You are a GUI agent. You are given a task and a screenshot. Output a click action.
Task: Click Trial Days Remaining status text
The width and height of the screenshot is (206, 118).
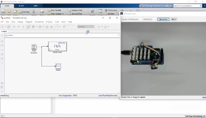click(x=195, y=116)
